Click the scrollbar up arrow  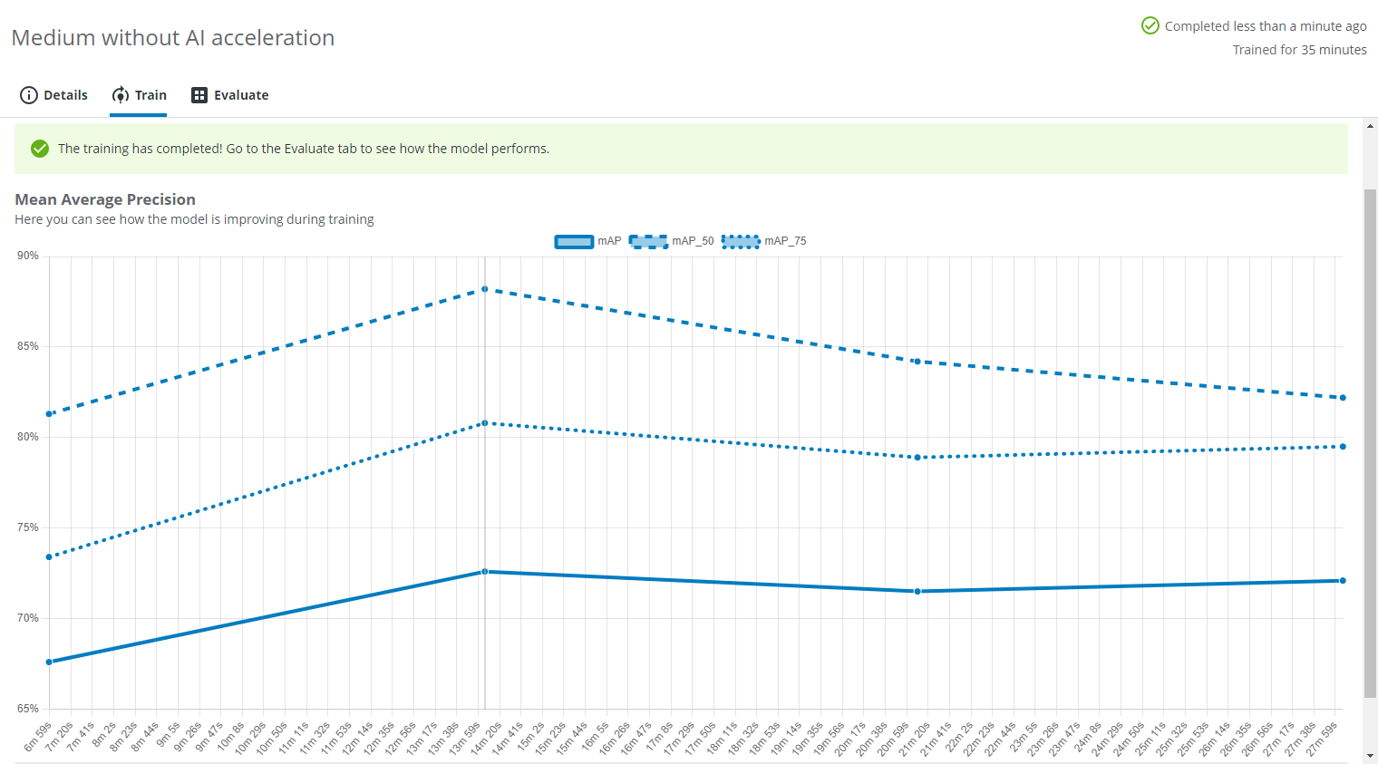click(1370, 126)
